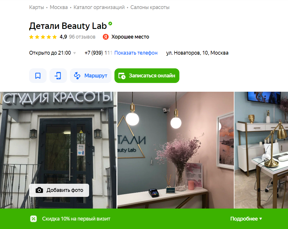Click the send-to-phone icon button

click(58, 76)
